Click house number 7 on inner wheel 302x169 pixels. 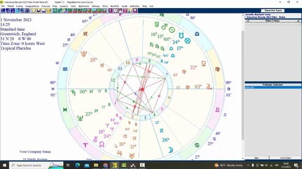[x=167, y=75]
